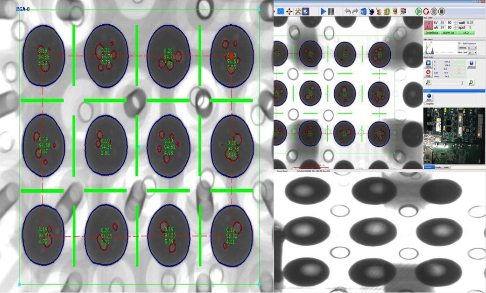486x293 pixels.
Task: Click the red circular restart arrow
Action: coord(427,12)
